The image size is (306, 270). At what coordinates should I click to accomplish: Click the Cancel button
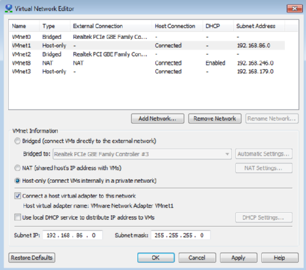[197, 258]
